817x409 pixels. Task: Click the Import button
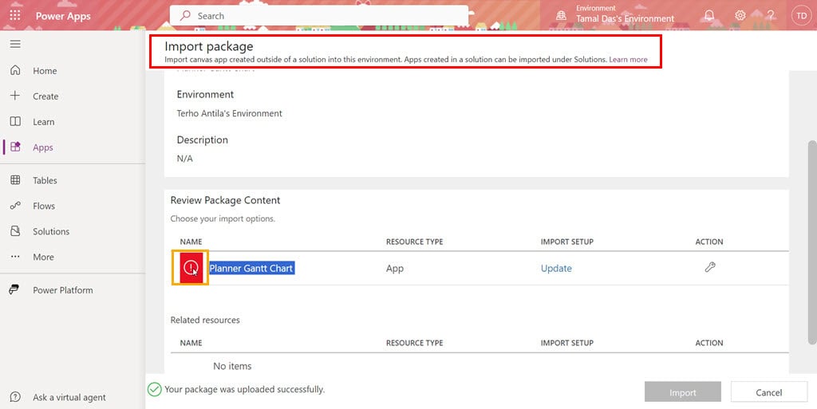(683, 392)
